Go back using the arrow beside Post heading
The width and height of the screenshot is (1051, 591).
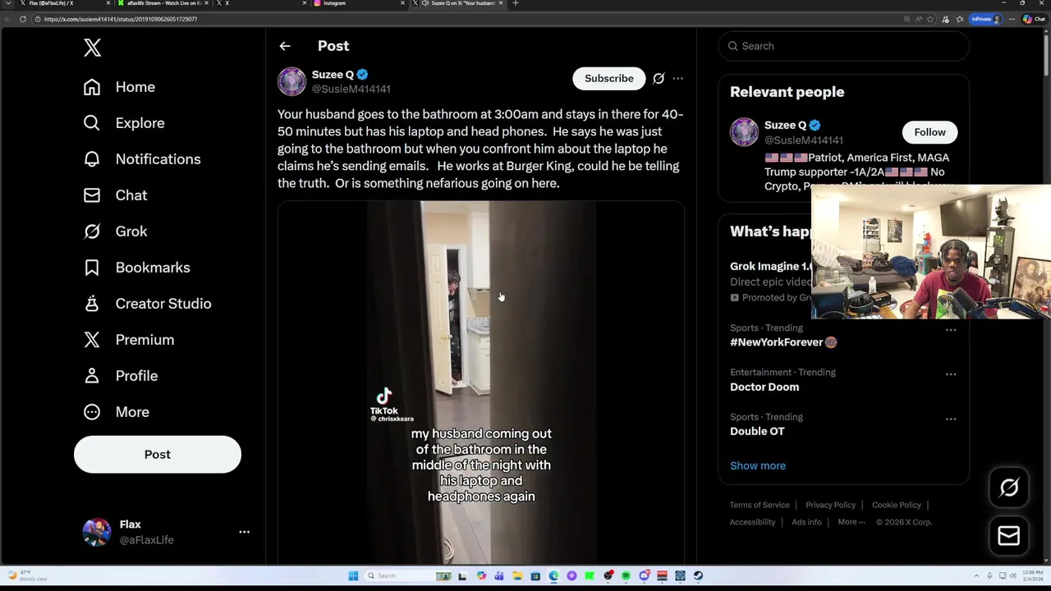point(285,46)
